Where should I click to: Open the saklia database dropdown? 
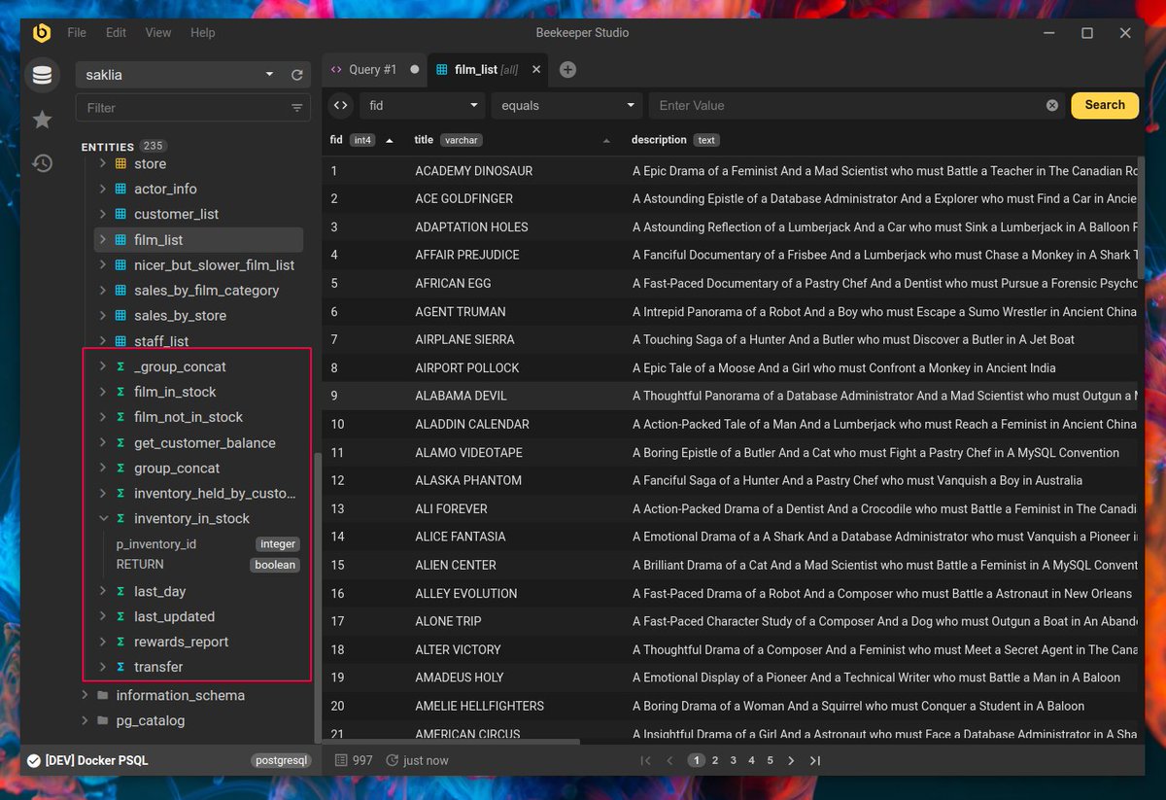(x=180, y=75)
